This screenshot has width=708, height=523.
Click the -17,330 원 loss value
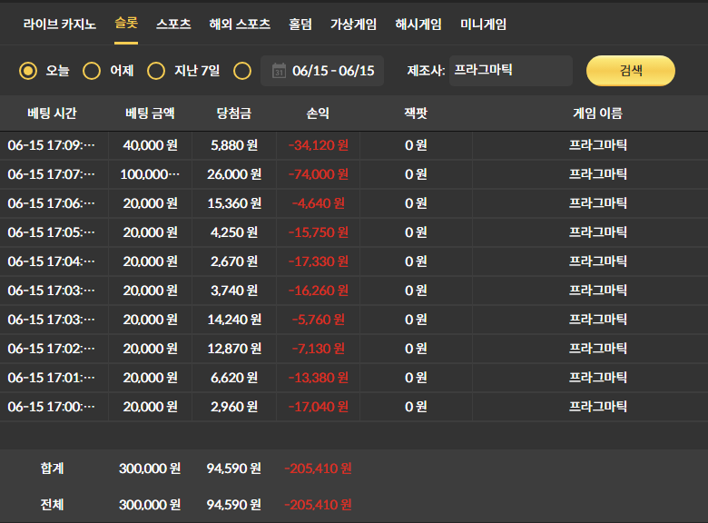(318, 261)
